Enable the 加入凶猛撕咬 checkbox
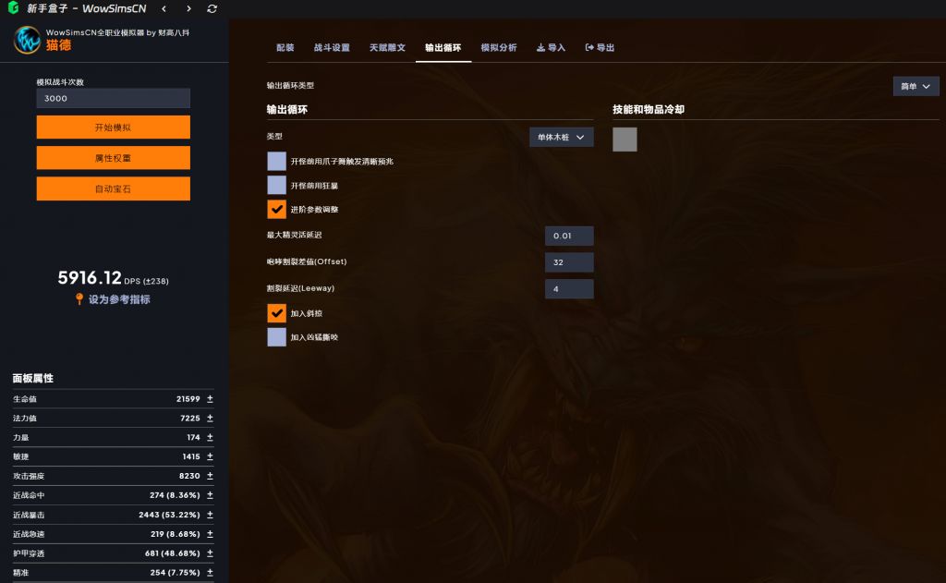This screenshot has width=946, height=583. pyautogui.click(x=276, y=336)
